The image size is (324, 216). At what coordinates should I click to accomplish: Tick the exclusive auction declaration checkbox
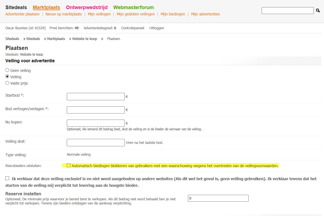(7, 178)
